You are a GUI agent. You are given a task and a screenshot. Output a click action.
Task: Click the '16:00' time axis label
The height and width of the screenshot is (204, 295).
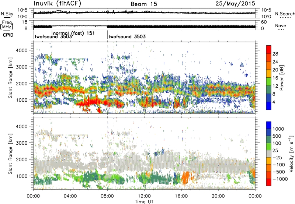pyautogui.click(x=181, y=196)
